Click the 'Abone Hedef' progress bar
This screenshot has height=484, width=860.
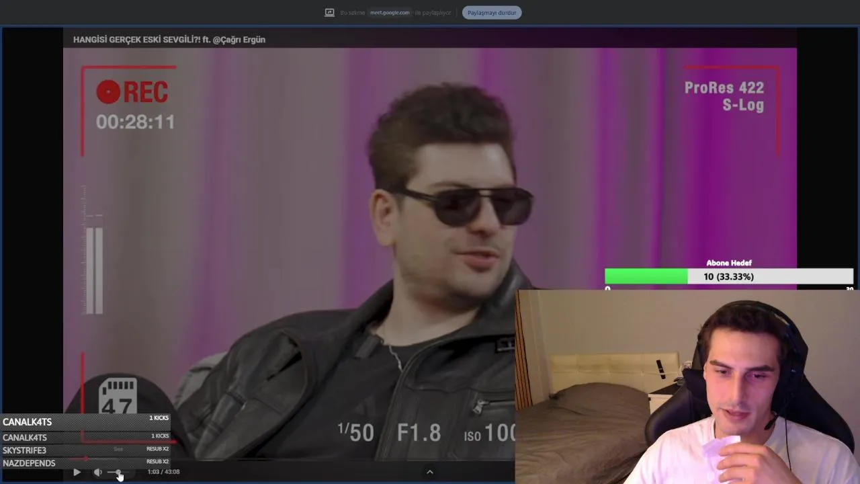[x=729, y=276]
